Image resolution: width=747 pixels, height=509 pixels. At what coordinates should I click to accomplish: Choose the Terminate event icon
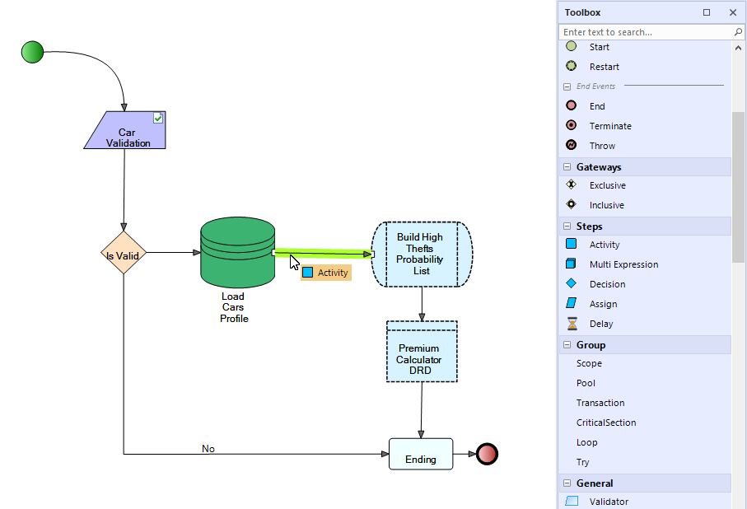pos(572,125)
